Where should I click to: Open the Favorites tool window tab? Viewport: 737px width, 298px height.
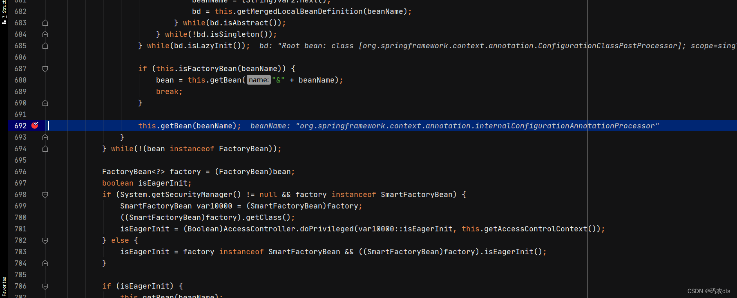coord(4,286)
